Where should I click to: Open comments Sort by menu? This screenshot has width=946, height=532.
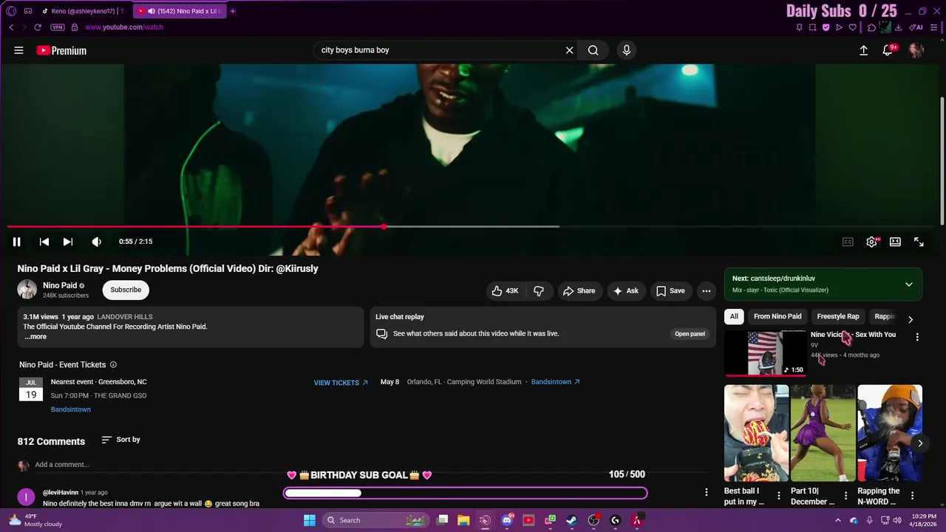120,440
